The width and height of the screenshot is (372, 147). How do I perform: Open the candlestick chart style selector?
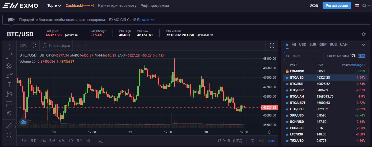click(34, 45)
